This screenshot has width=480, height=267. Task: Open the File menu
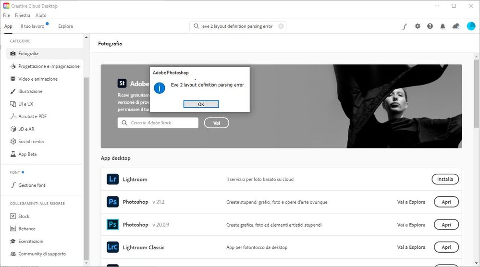(6, 15)
